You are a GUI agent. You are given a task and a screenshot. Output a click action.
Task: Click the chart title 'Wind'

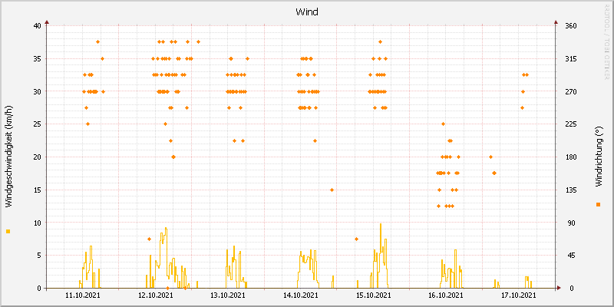[307, 12]
